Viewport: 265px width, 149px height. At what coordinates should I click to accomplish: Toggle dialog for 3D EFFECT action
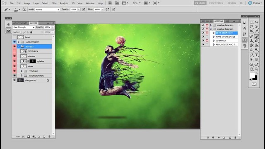pyautogui.click(x=207, y=41)
